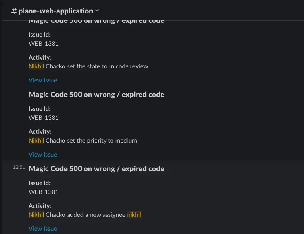304x234 pixels.
Task: Click highlighted Nikhil in the priority medium activity
Action: coord(36,141)
